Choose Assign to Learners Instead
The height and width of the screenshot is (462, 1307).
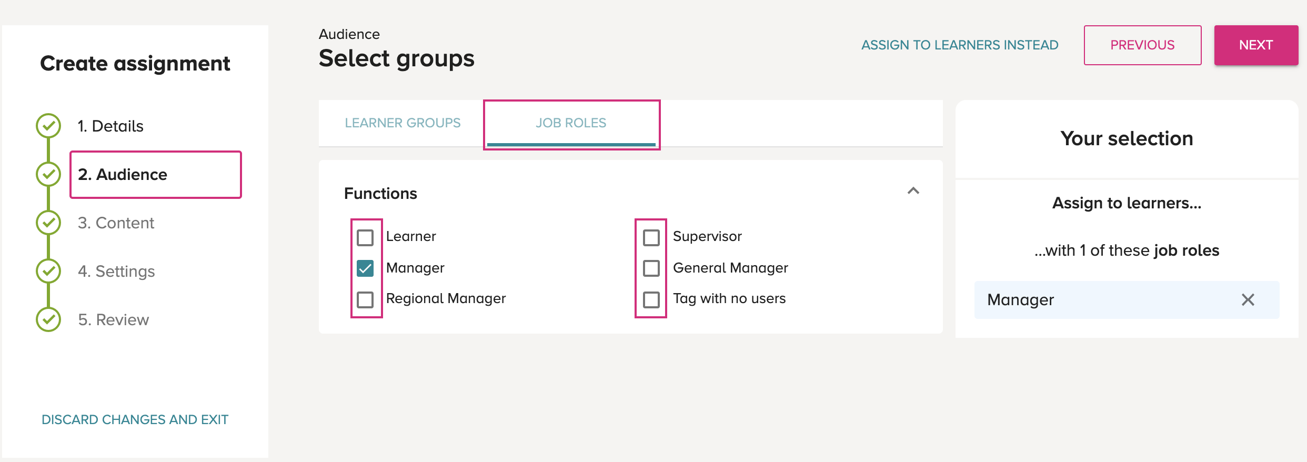click(960, 45)
